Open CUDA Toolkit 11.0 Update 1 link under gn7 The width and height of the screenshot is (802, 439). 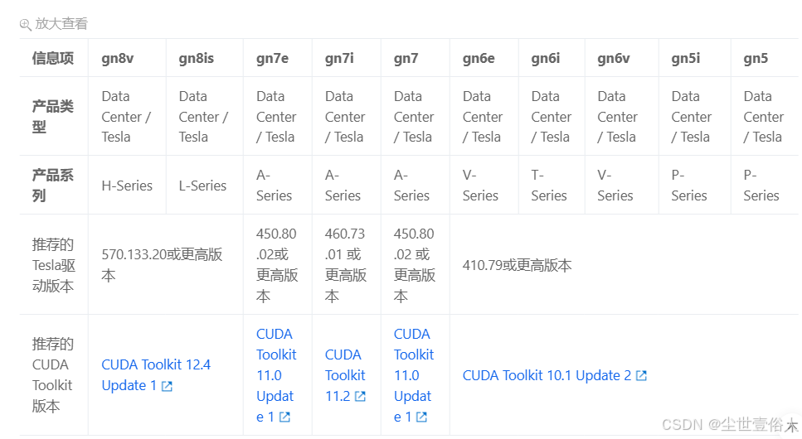414,375
